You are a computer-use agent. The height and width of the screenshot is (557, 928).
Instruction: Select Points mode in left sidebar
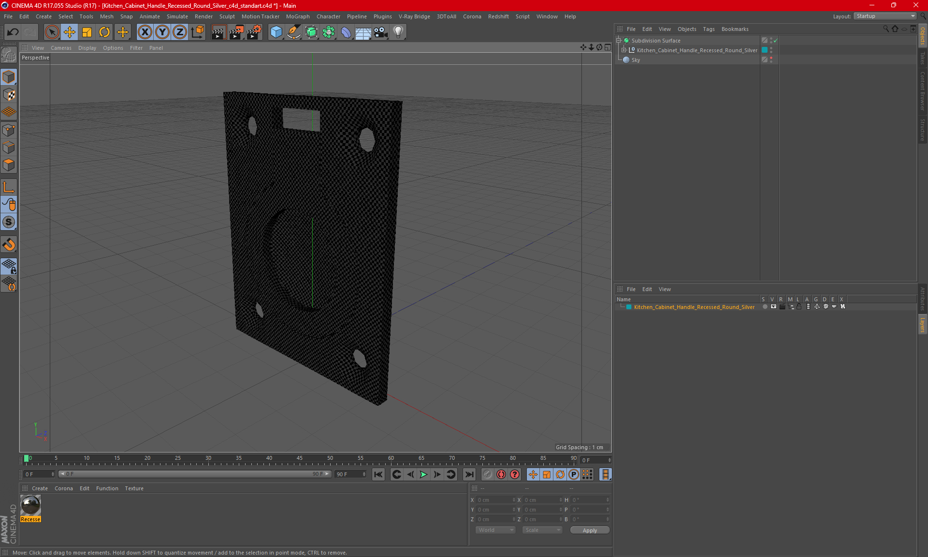pyautogui.click(x=9, y=130)
